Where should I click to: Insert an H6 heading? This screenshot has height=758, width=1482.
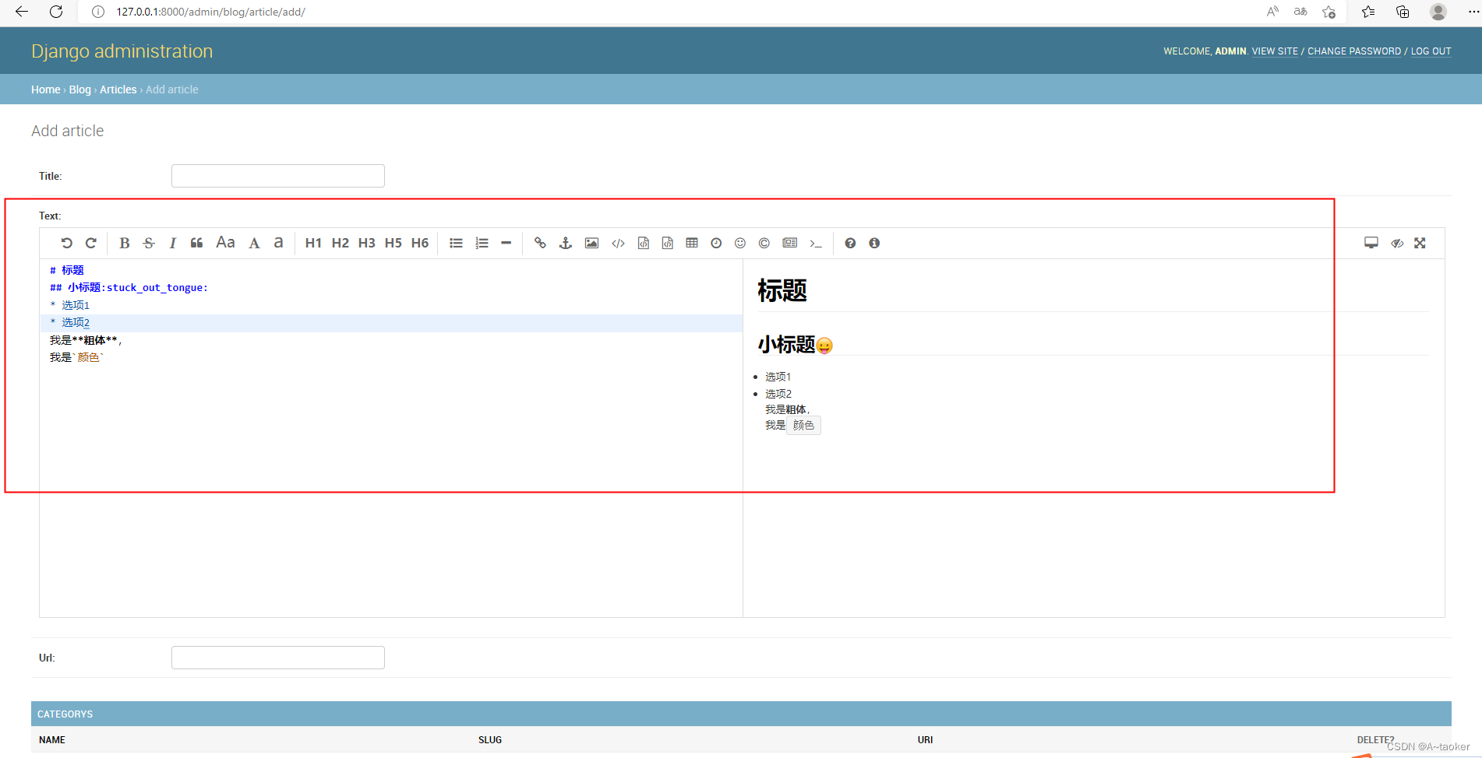(420, 243)
